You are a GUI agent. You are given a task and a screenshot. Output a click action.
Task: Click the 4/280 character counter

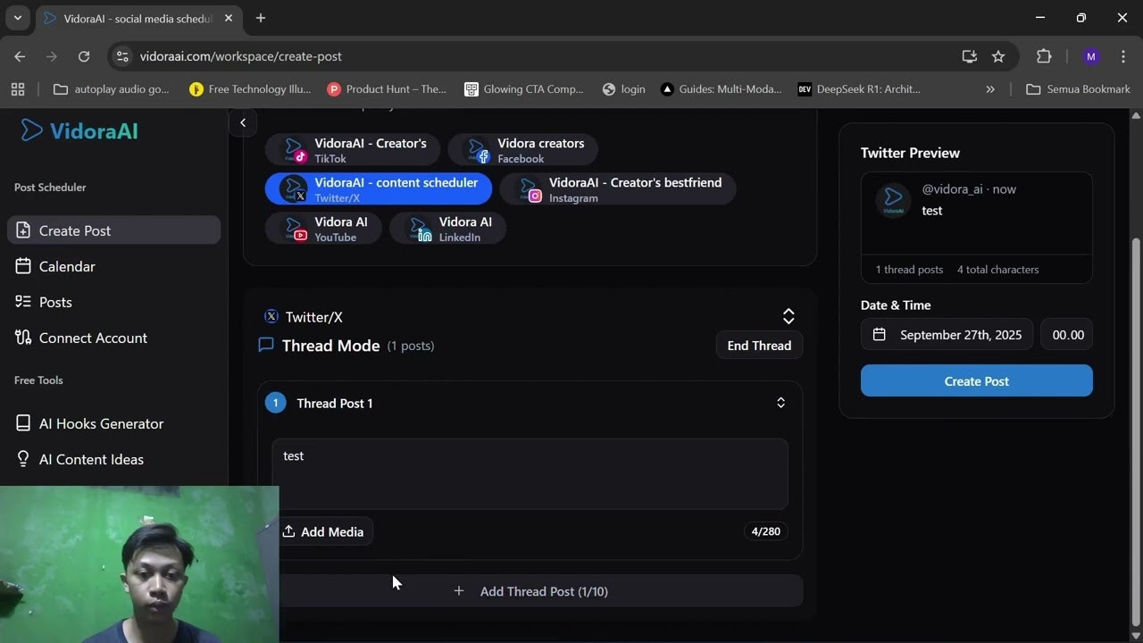click(766, 531)
